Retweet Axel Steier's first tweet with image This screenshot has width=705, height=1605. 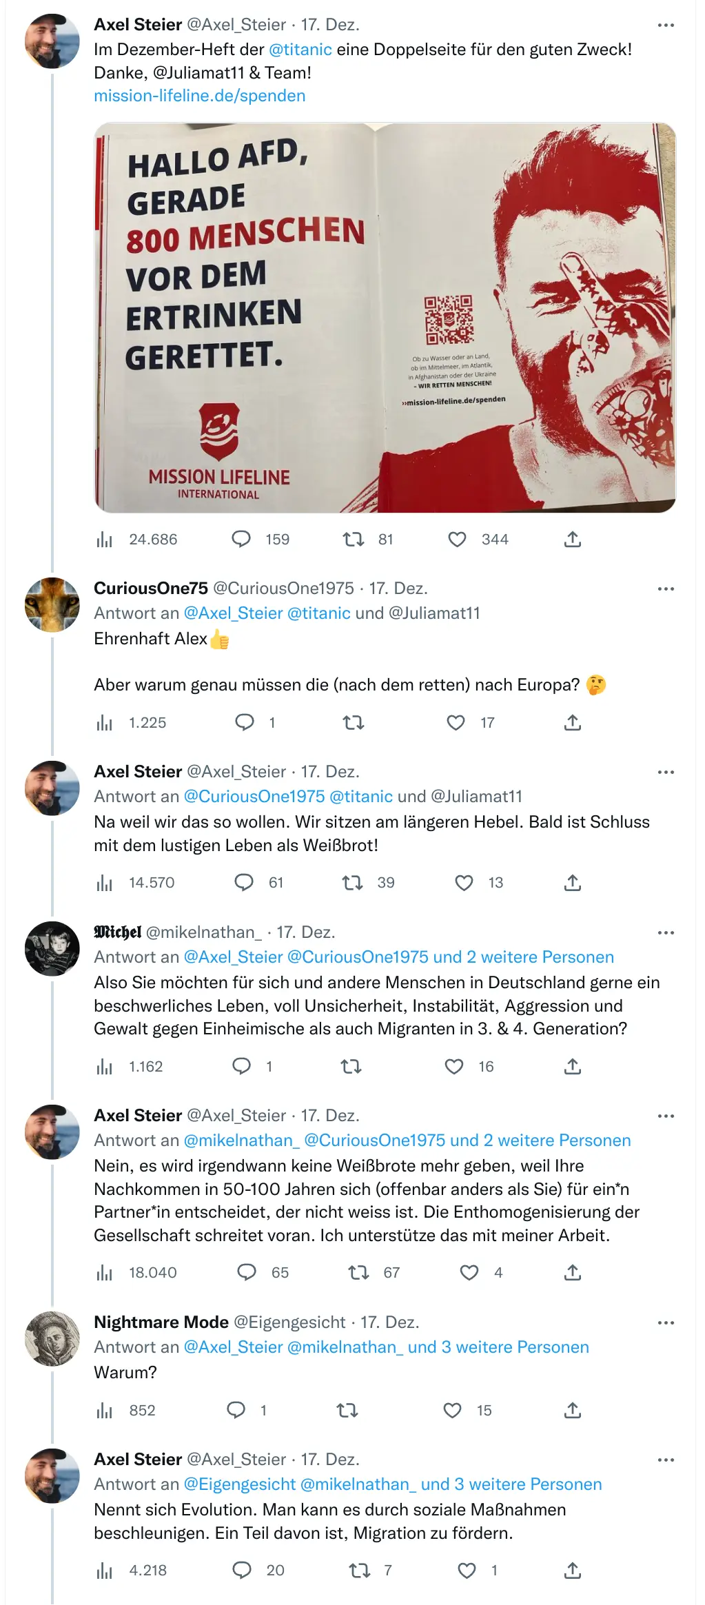[354, 540]
